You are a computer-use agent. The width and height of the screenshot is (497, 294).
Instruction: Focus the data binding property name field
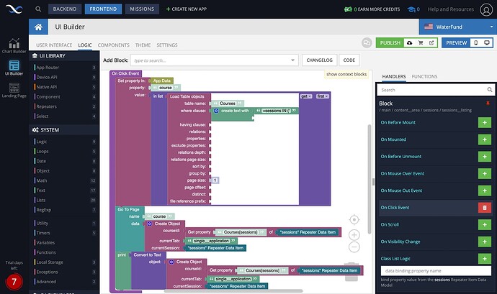point(436,271)
